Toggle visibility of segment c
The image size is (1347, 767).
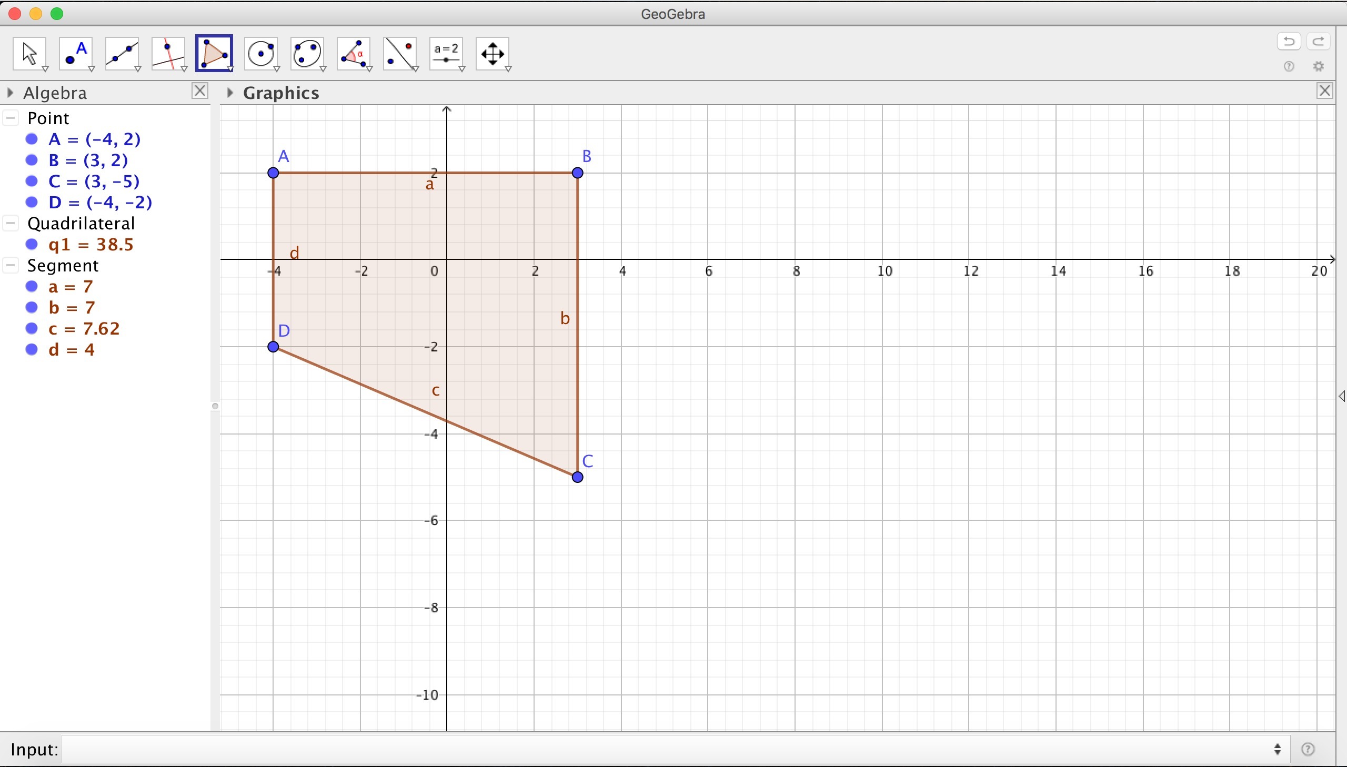tap(32, 328)
